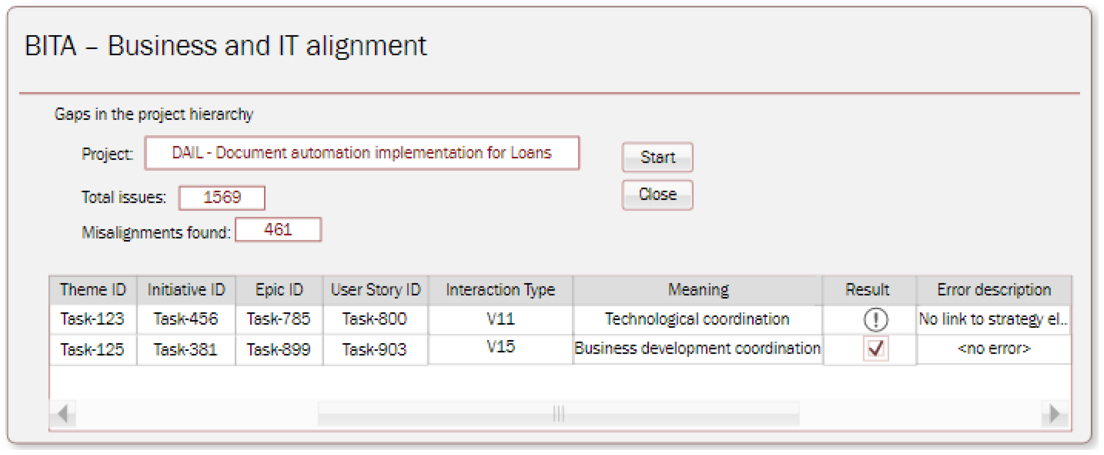Click the scrollbar left arrow

[x=63, y=414]
